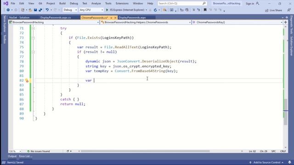Open the Toolbox side panel tab
Screen dimensions: 294x165
tap(5, 39)
